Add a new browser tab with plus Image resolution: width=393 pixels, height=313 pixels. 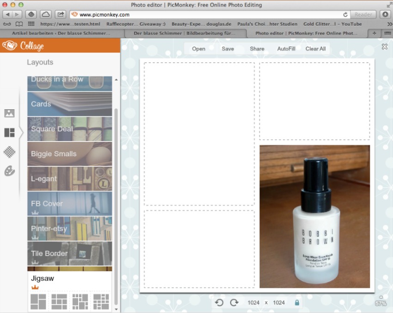[x=374, y=33]
